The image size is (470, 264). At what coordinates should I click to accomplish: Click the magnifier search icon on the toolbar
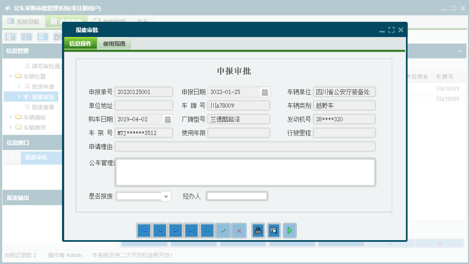point(9,36)
